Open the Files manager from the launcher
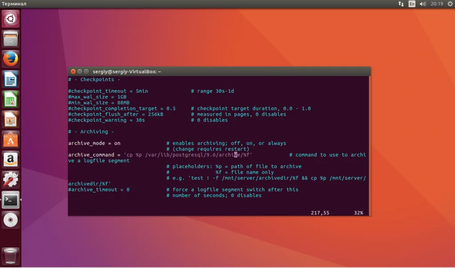This screenshot has width=455, height=268. (x=11, y=39)
